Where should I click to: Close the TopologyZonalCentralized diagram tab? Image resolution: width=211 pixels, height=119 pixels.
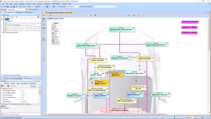(74, 13)
